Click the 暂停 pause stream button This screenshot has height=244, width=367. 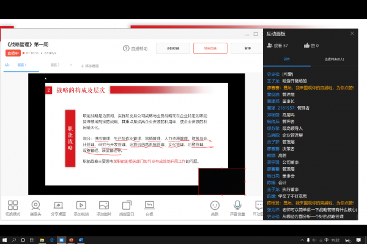point(247,48)
